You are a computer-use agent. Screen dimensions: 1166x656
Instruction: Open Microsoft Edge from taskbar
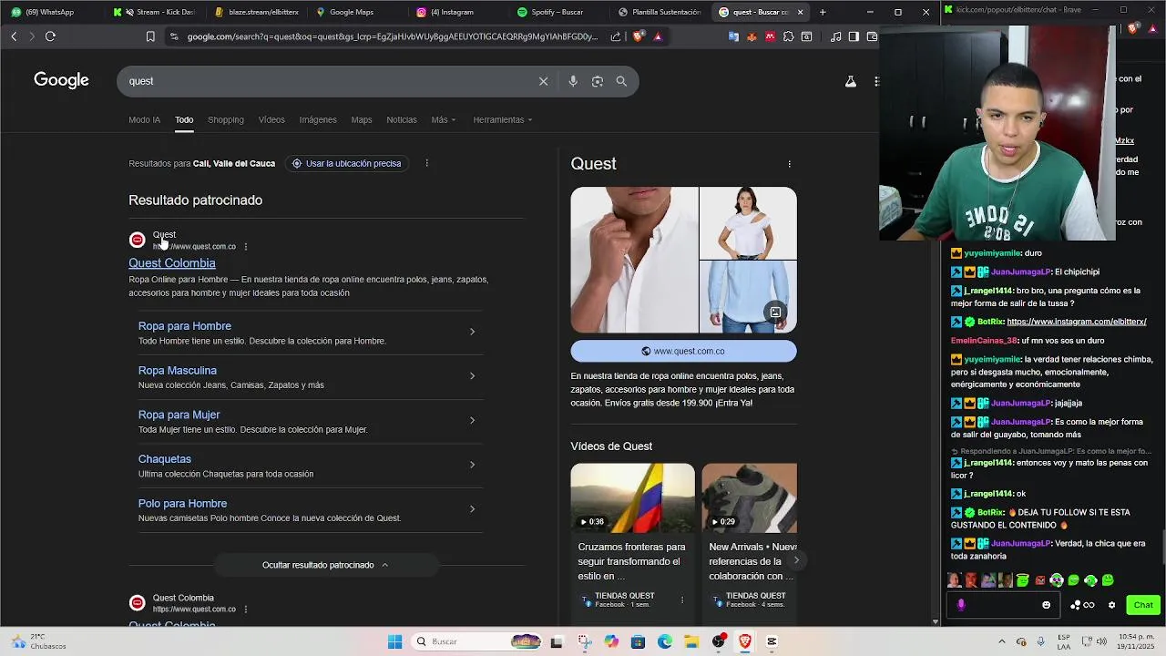tap(665, 641)
